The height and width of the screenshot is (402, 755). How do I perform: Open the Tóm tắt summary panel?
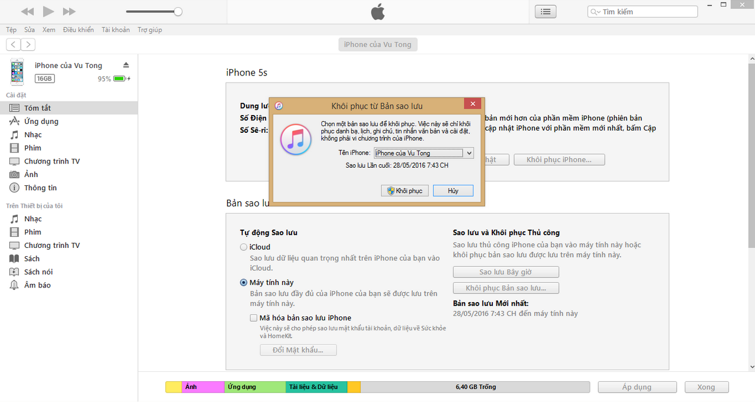(x=37, y=107)
